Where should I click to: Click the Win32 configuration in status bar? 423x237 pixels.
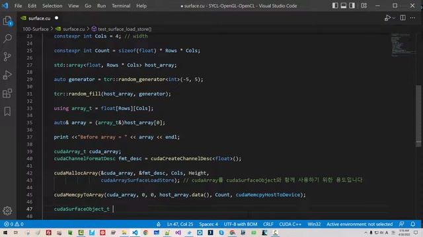coord(314,224)
